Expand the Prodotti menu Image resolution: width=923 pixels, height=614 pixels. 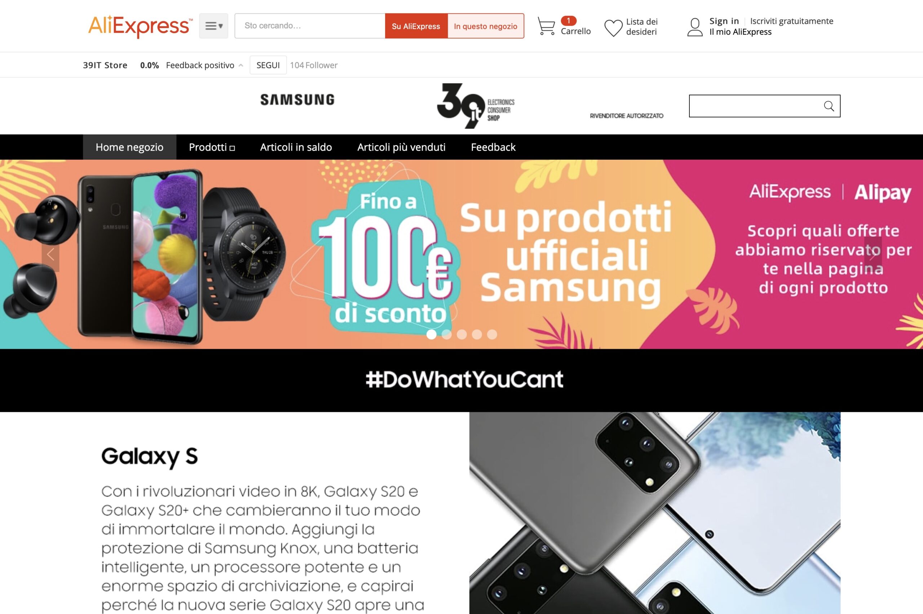click(212, 147)
